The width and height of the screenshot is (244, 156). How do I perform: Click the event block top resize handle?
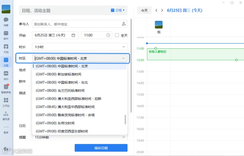[x=155, y=48]
